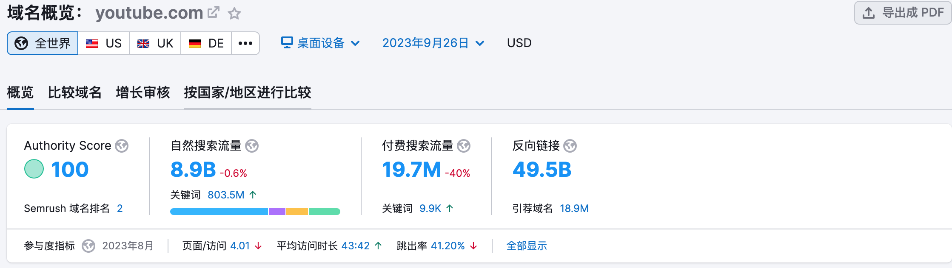This screenshot has width=952, height=268.
Task: Switch database to UK
Action: coord(155,43)
